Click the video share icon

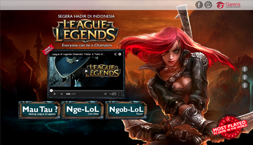click(115, 54)
